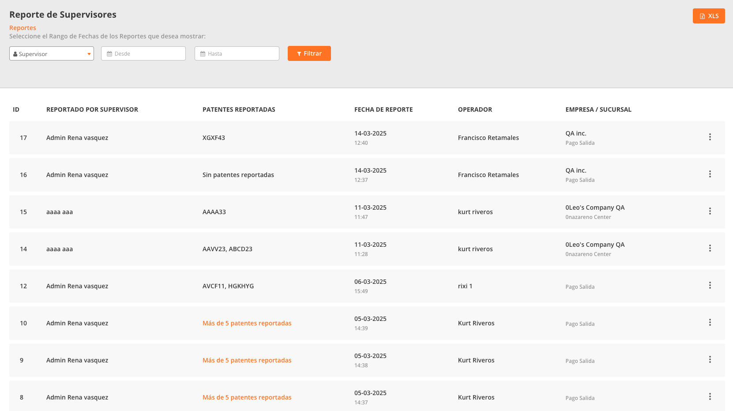Open the Reportes breadcrumb link
The width and height of the screenshot is (733, 411).
click(x=23, y=28)
